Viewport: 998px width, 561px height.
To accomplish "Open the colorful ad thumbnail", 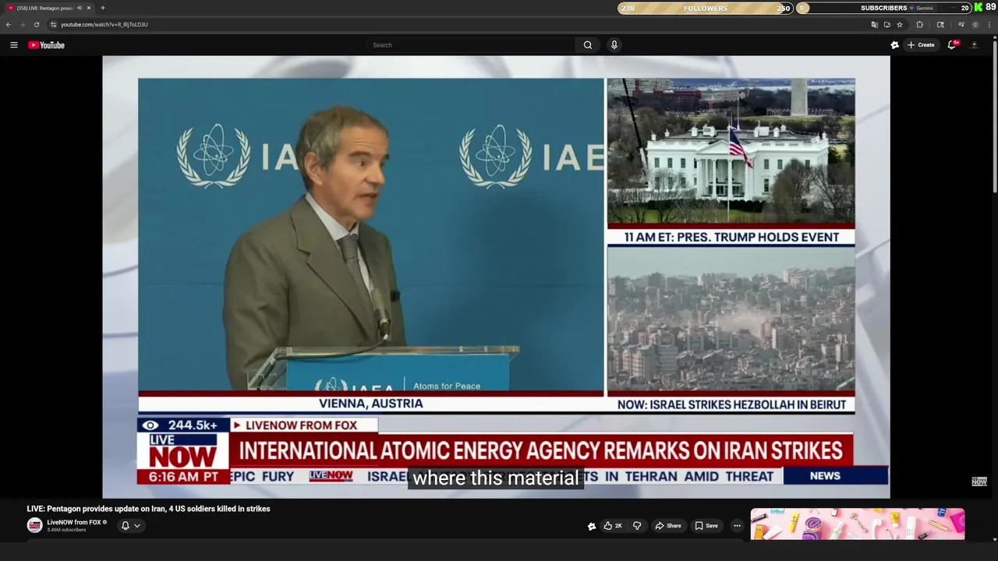I will point(857,524).
